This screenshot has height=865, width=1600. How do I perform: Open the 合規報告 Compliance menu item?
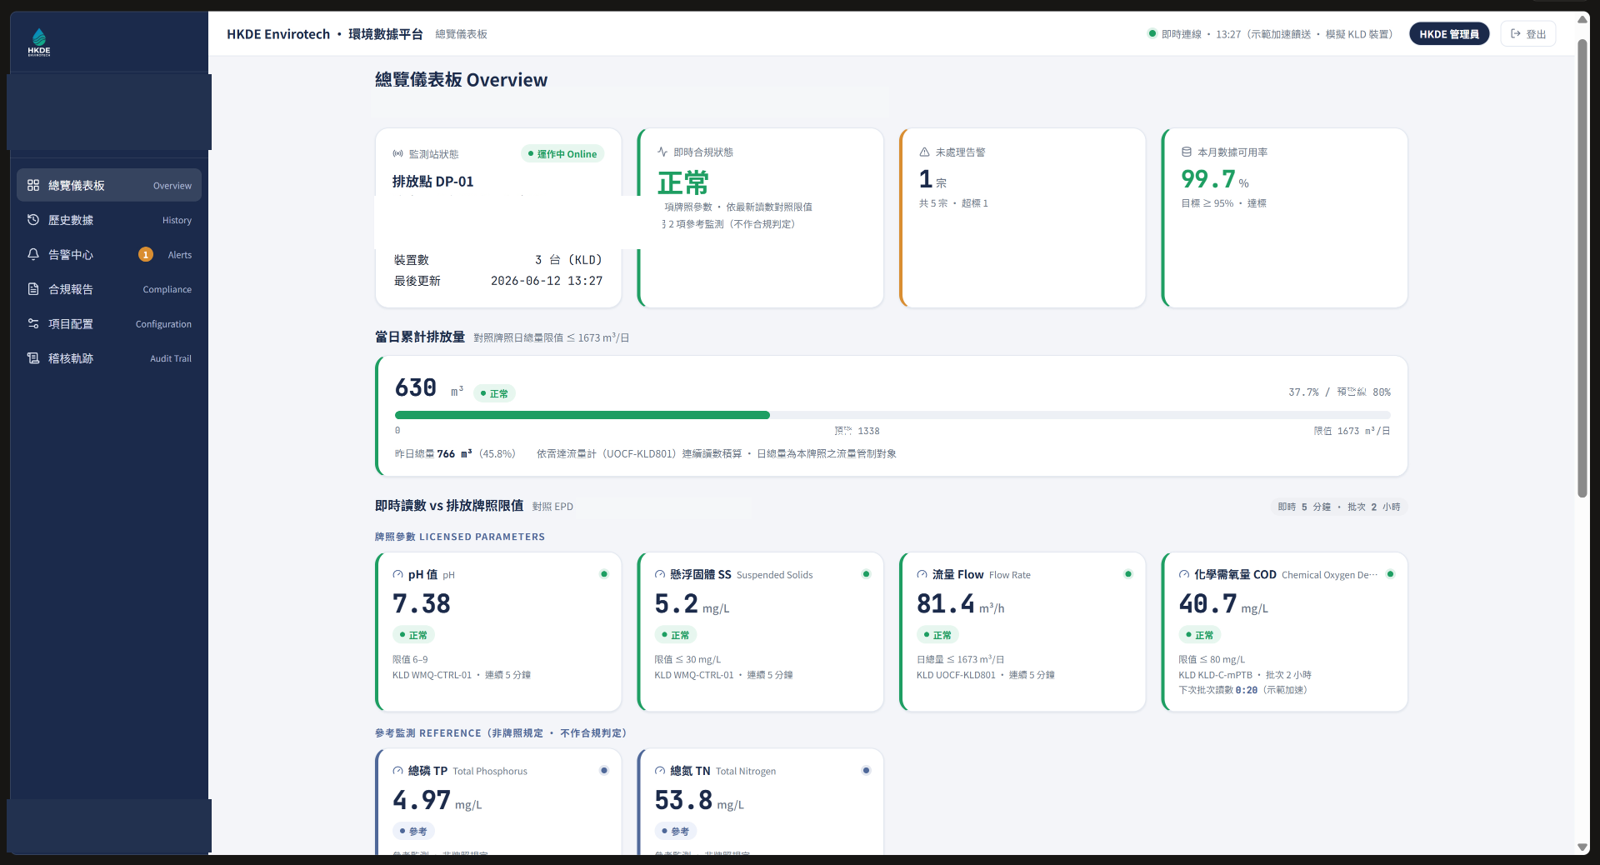(109, 289)
